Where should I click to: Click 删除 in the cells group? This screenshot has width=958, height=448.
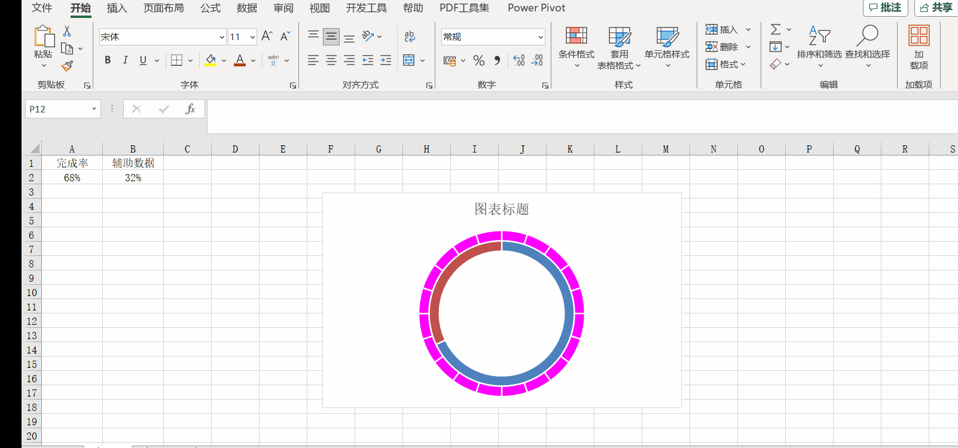[x=722, y=47]
